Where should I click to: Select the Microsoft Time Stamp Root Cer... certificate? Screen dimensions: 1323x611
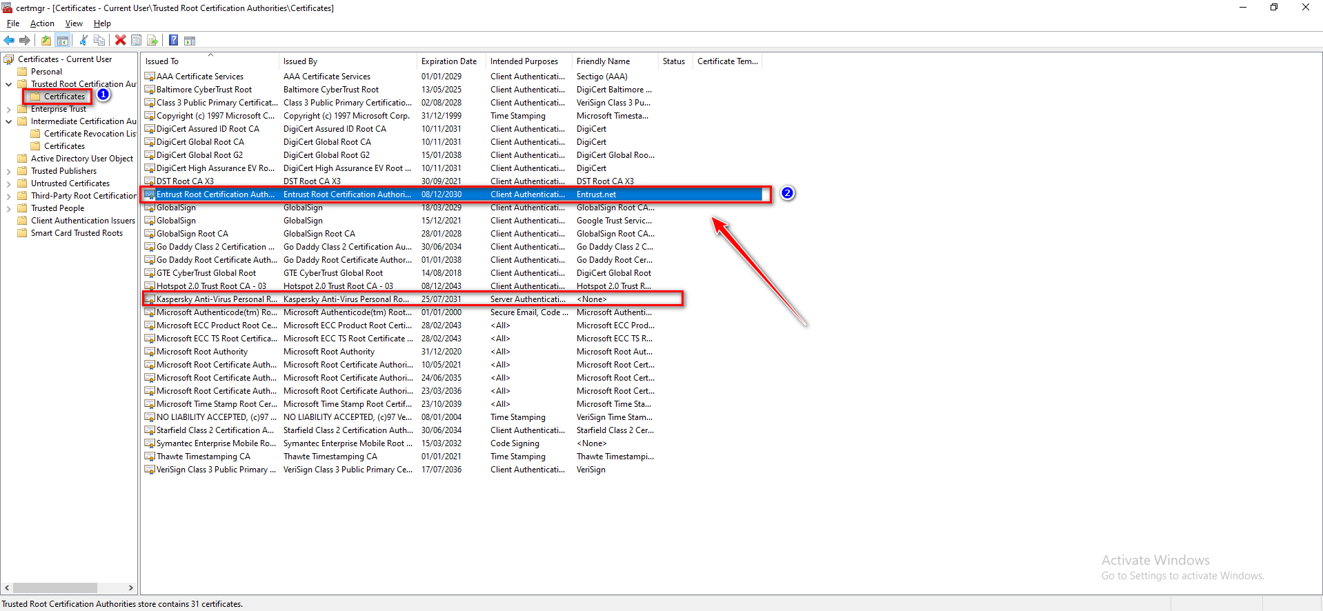point(217,404)
